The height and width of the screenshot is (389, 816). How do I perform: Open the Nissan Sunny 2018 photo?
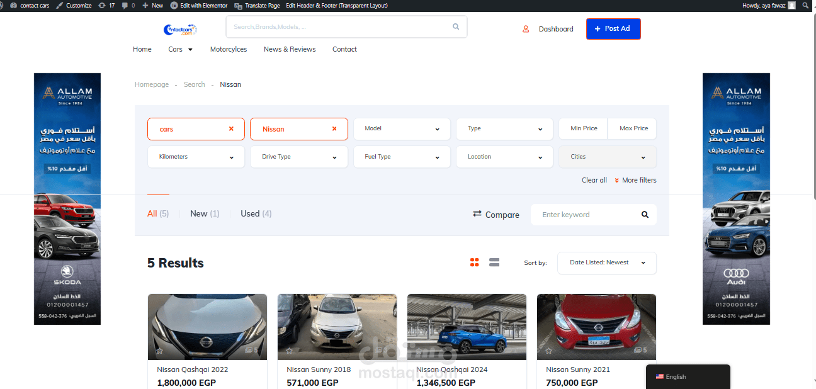coord(337,327)
